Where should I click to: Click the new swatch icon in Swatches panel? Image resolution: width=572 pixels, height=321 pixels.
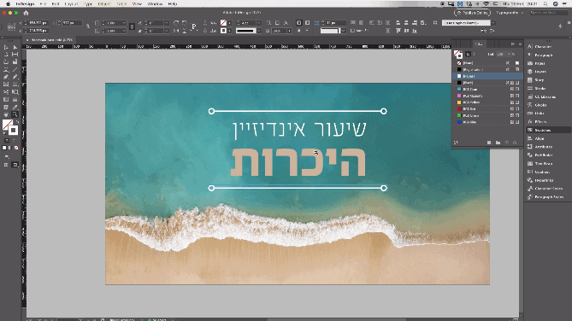point(507,143)
